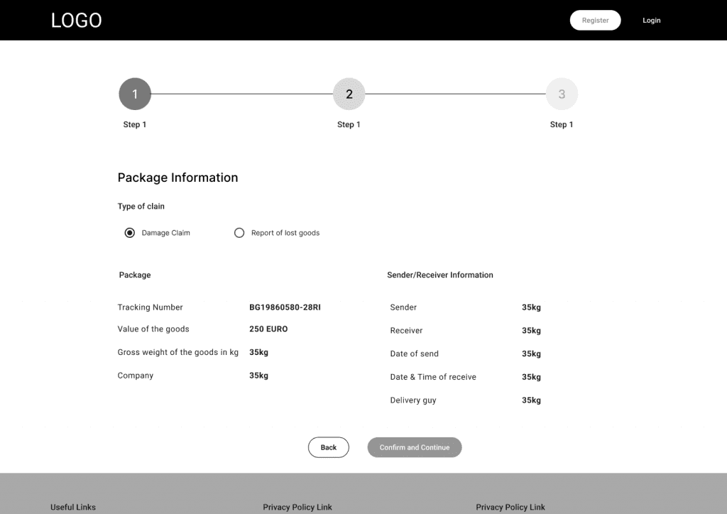
Task: Choose the Report of lost goods option
Action: point(239,233)
